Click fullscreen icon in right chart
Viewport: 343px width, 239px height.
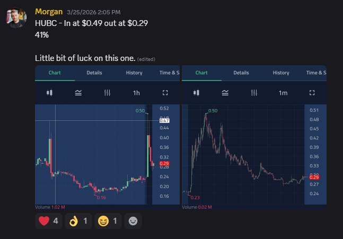point(312,93)
